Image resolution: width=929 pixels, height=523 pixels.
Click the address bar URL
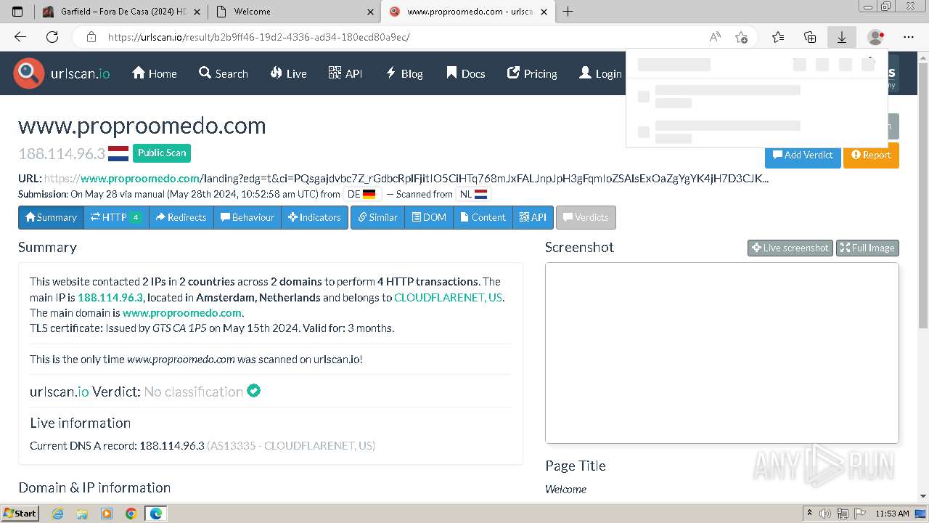pyautogui.click(x=259, y=37)
